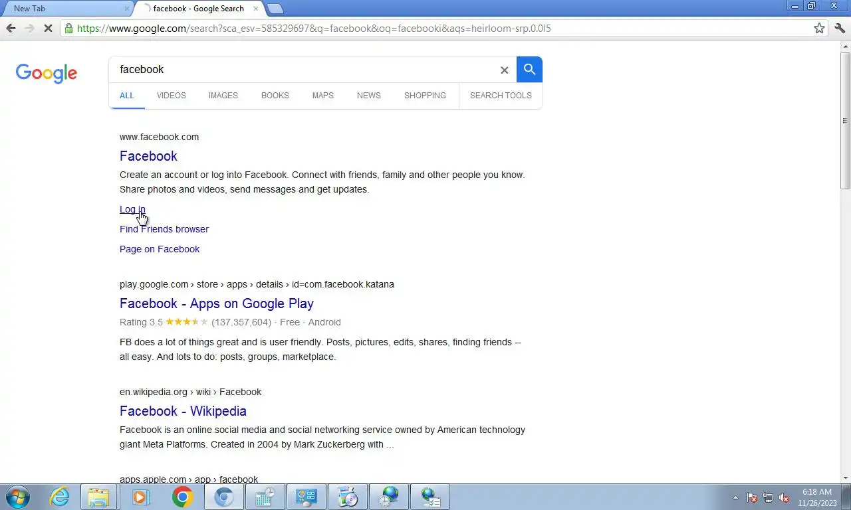Open SEARCH TOOLS options
The height and width of the screenshot is (510, 851).
[x=501, y=96]
